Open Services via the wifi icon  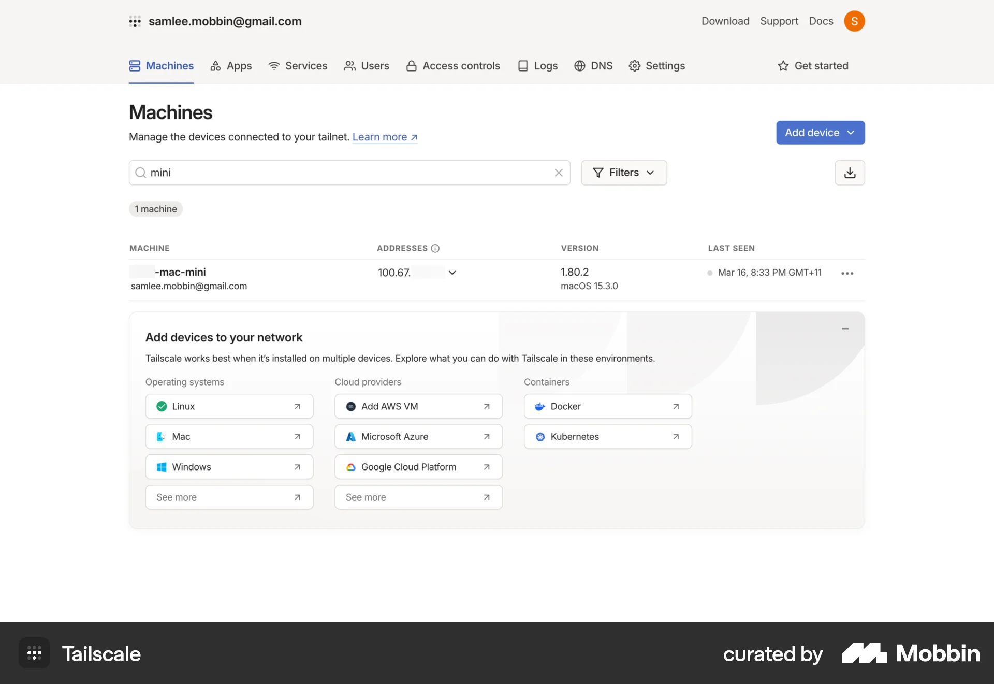coord(274,66)
